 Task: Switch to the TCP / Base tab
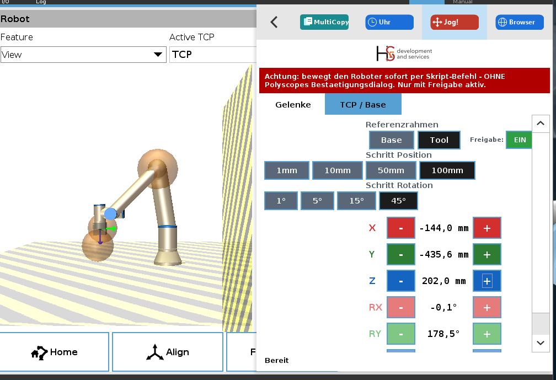363,105
